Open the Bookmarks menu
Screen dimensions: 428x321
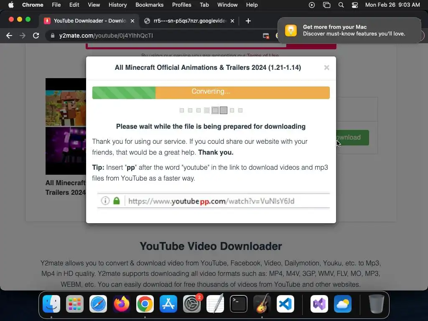[x=149, y=5]
